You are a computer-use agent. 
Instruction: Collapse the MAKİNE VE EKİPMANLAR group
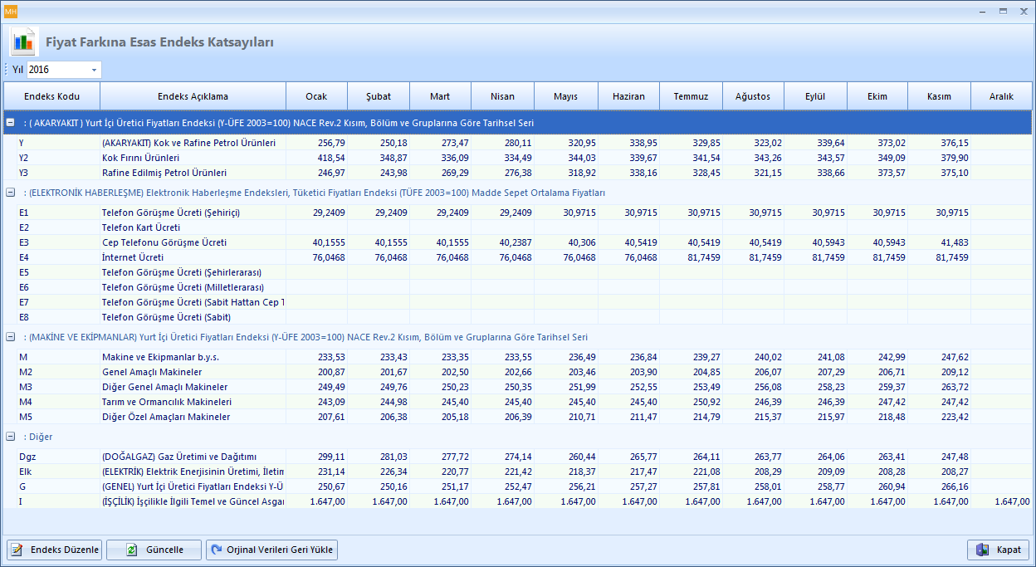pyautogui.click(x=10, y=337)
